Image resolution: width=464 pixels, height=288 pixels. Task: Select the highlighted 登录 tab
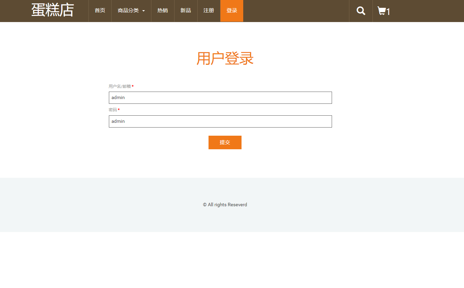pyautogui.click(x=232, y=11)
